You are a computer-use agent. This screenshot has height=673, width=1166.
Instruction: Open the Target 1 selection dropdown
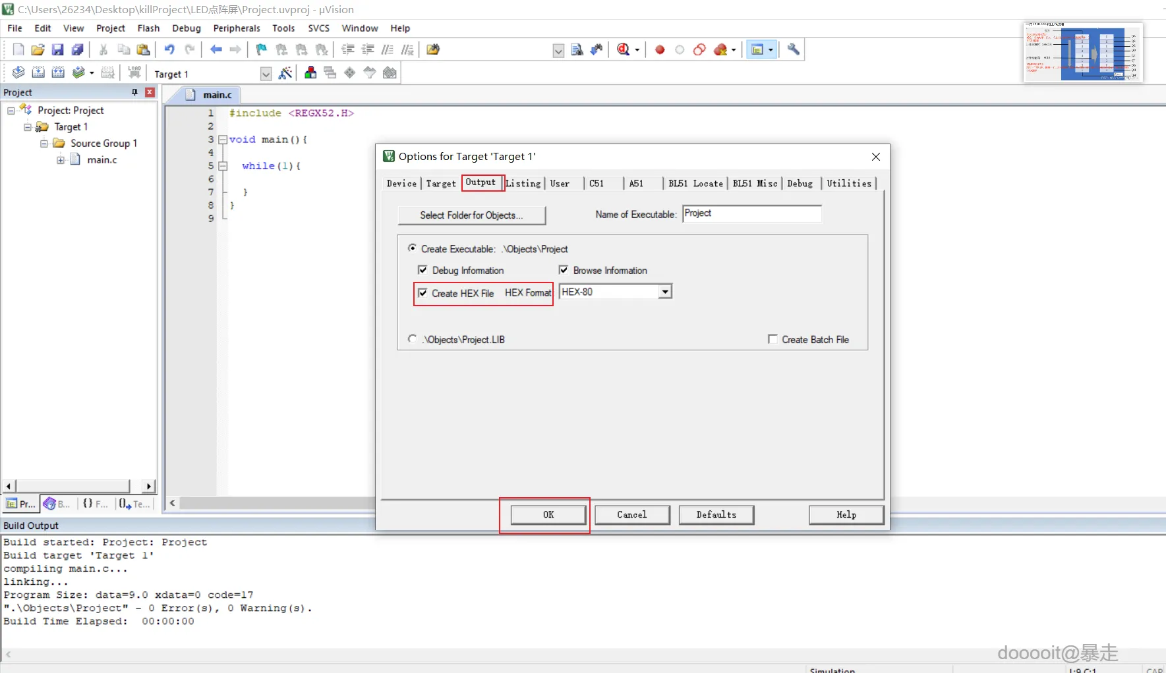pyautogui.click(x=266, y=74)
